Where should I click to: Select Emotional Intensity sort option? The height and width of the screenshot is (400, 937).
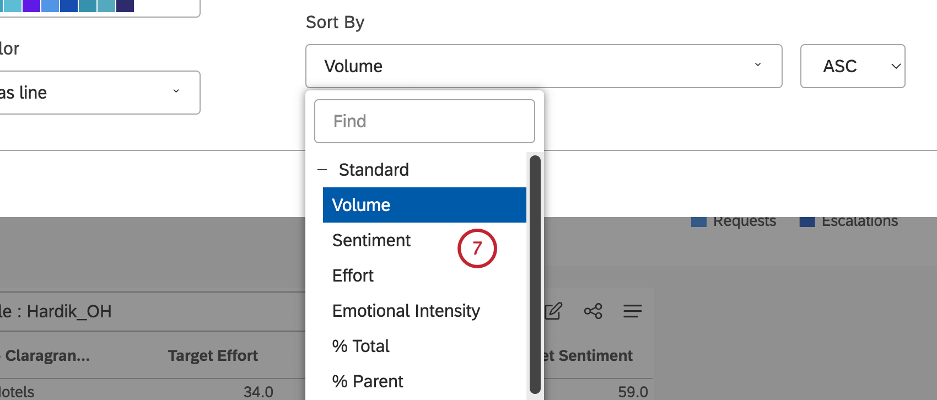pos(406,311)
